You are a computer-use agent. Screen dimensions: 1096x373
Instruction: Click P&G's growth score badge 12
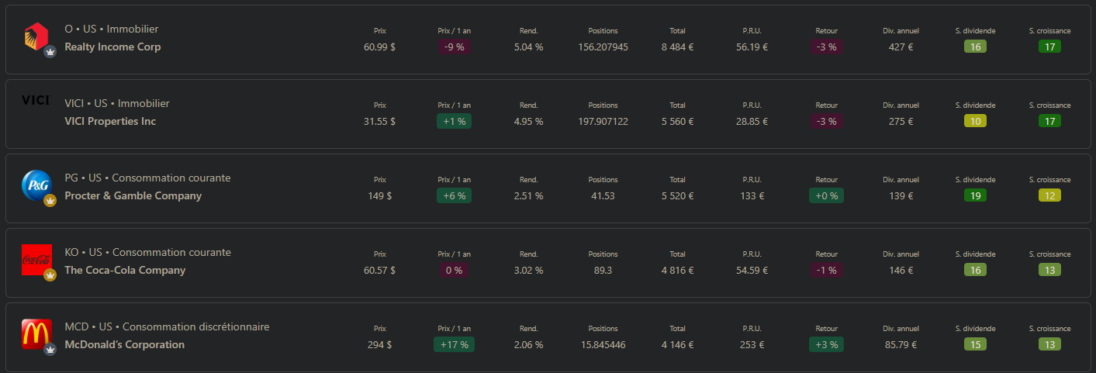coord(1049,195)
